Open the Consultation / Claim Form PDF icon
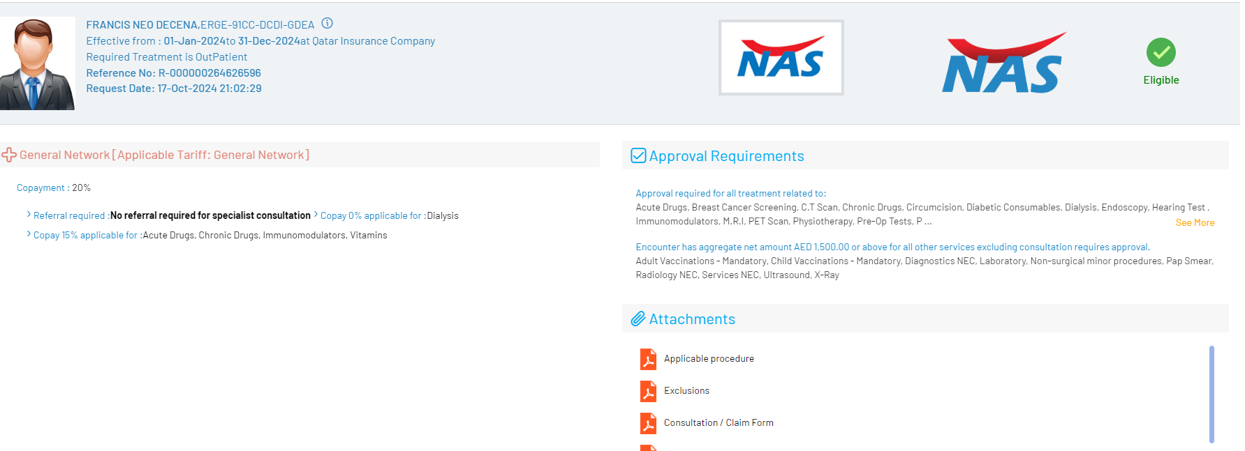The image size is (1245, 451). tap(648, 423)
